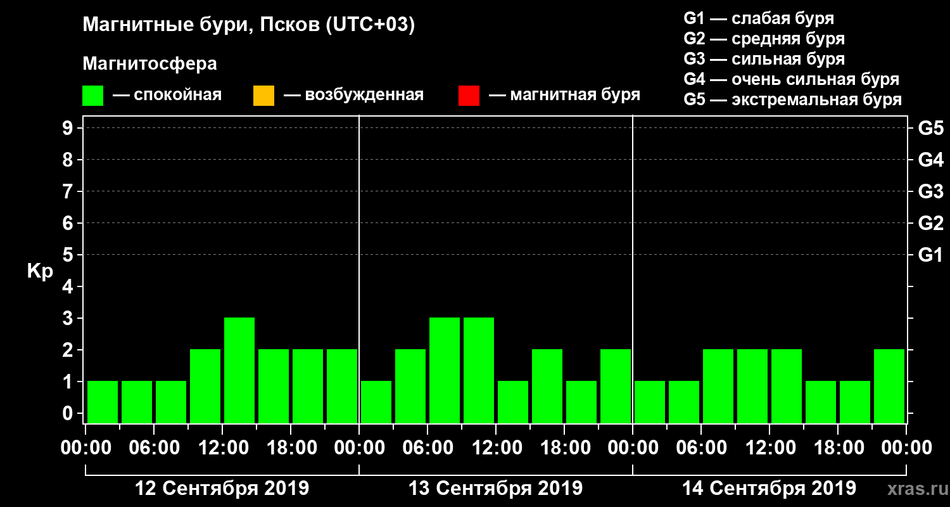Click the 06:00 time label above 13 Сентября

point(427,447)
